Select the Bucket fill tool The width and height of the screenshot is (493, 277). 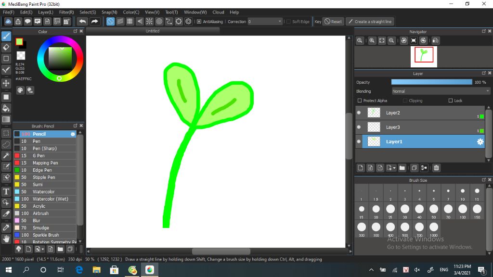pos(6,108)
